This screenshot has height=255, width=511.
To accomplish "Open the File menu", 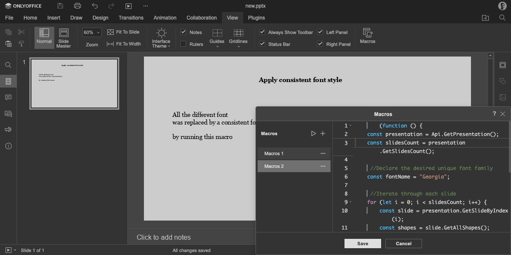I will coord(9,18).
